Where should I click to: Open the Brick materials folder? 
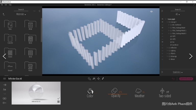coord(30,52)
